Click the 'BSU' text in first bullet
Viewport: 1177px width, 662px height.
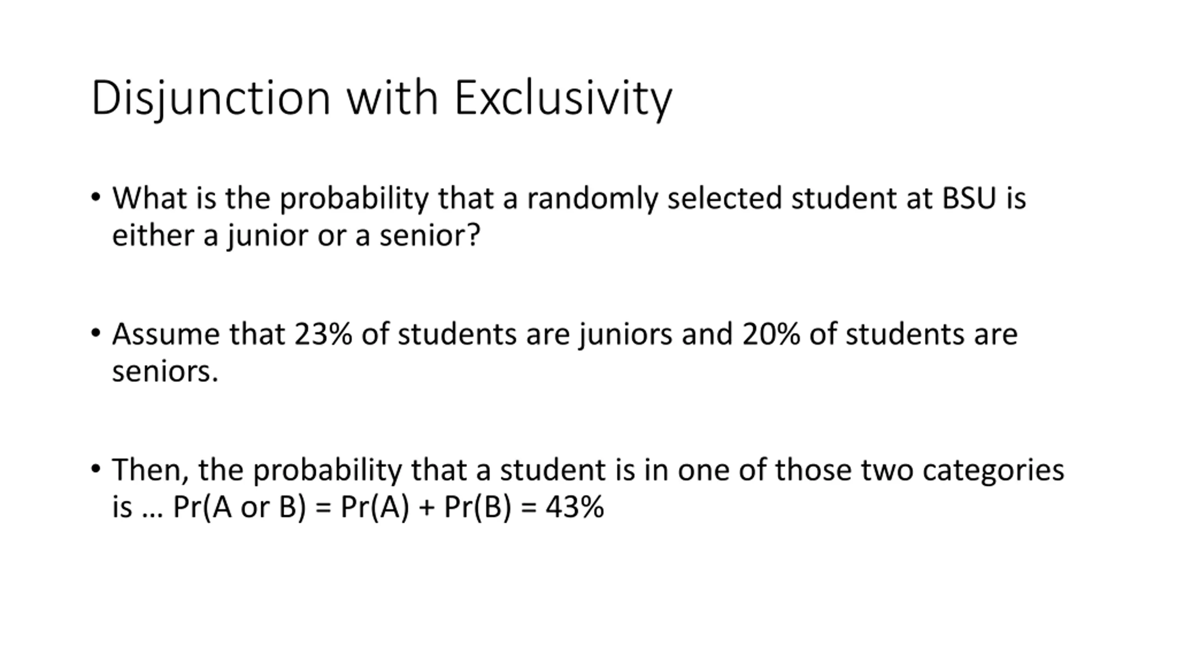tap(969, 198)
